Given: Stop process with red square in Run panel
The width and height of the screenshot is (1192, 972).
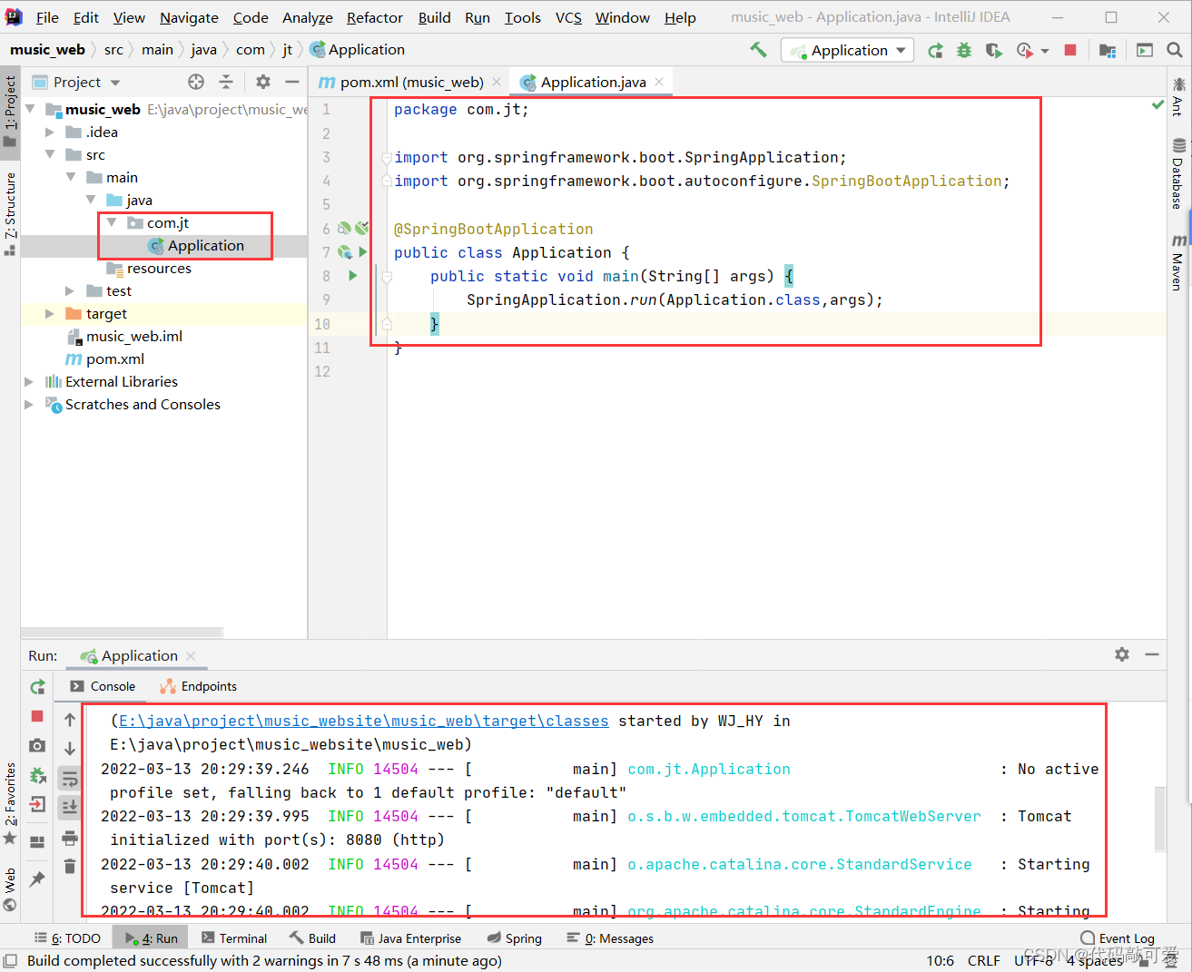Looking at the screenshot, I should (37, 716).
